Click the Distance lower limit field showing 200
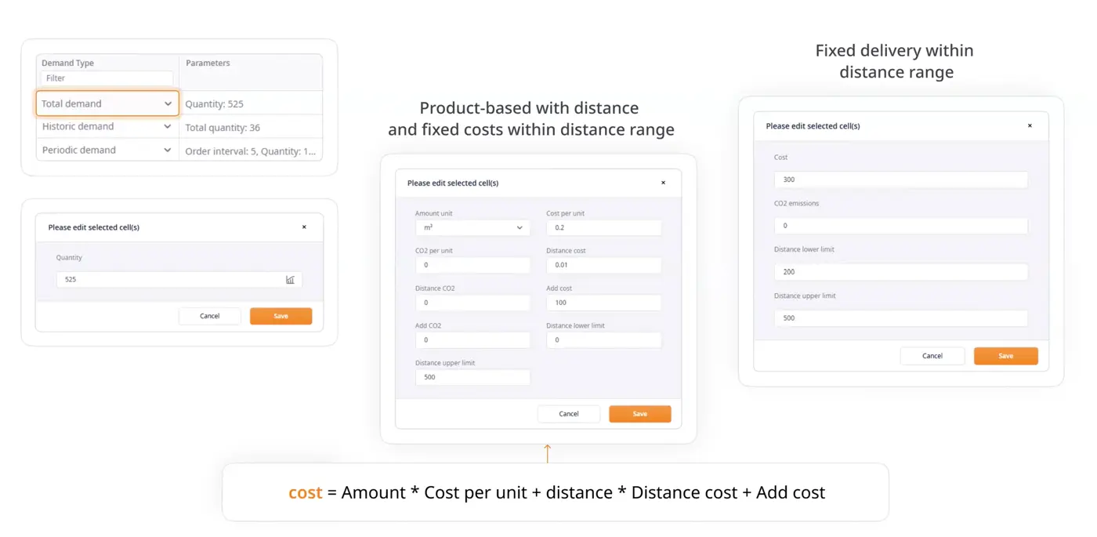 tap(900, 272)
